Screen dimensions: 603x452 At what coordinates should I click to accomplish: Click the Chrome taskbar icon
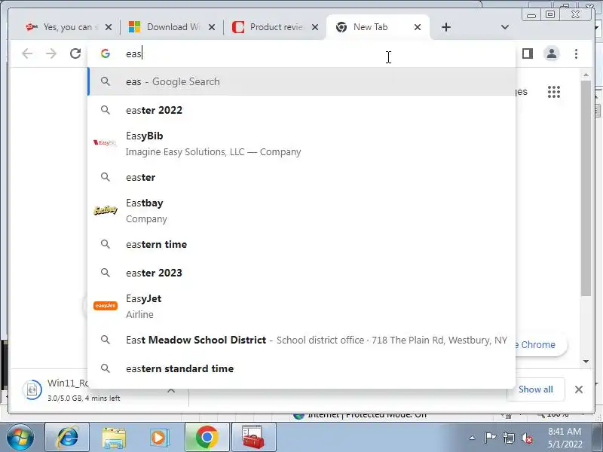(x=207, y=437)
